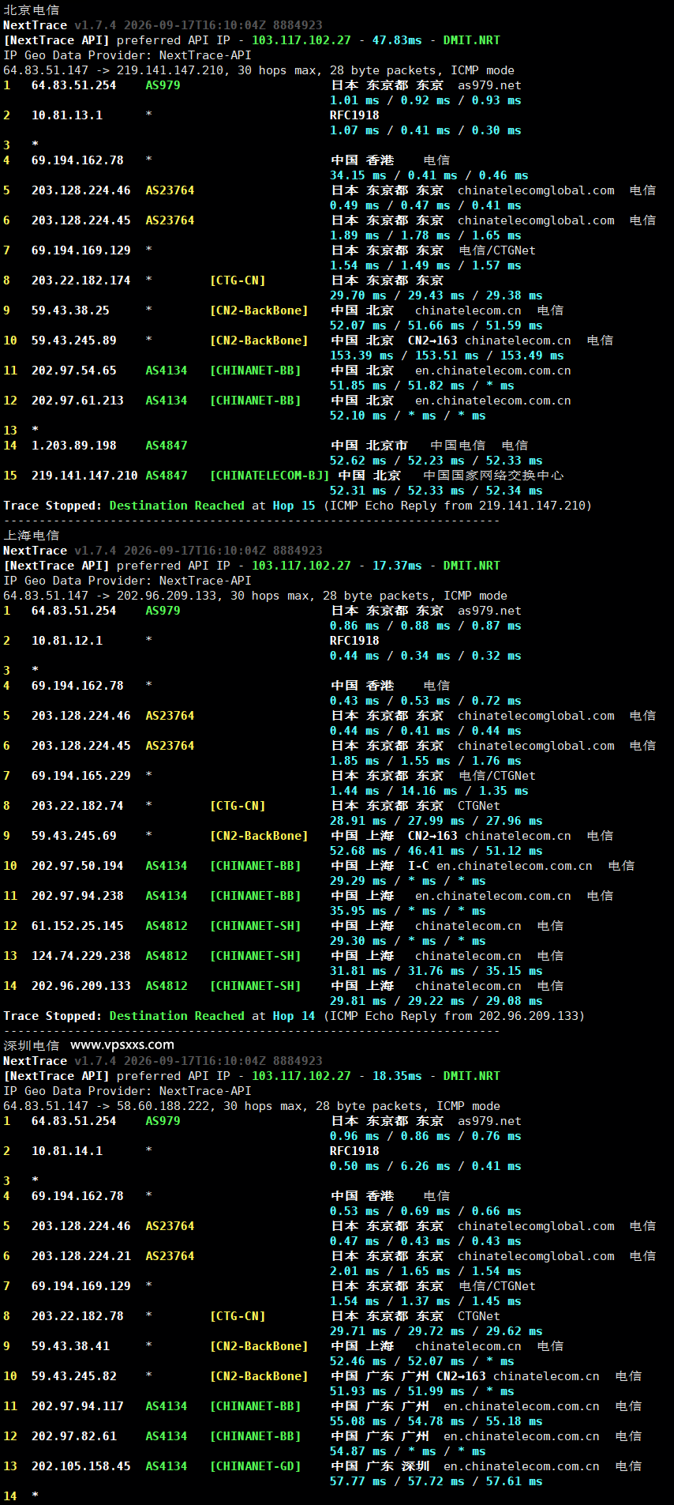Viewport: 674px width, 1505px height.
Task: Click hop IP 203.22.182.174
Action: tap(81, 280)
